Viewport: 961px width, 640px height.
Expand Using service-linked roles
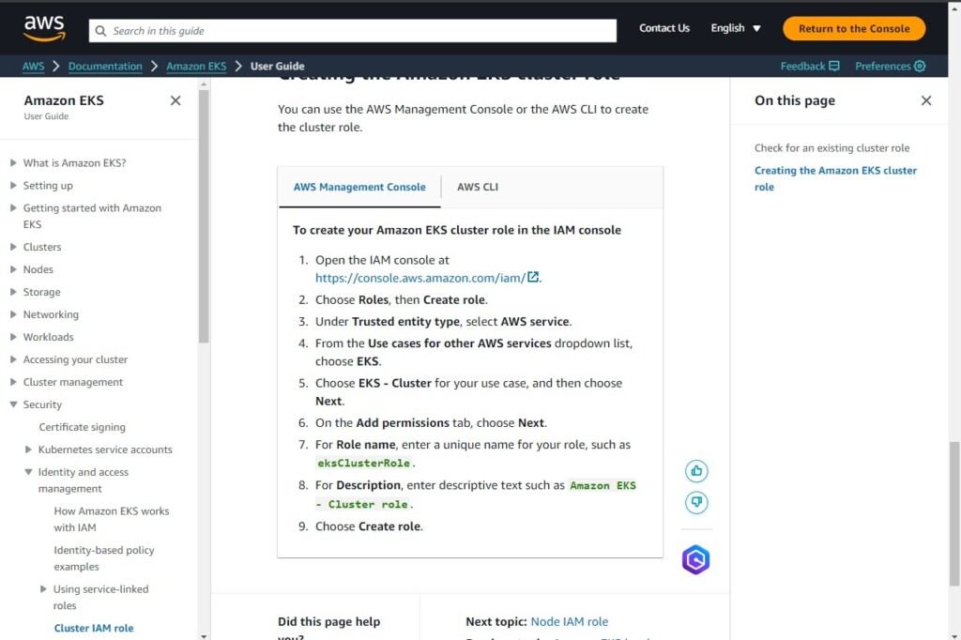coord(43,589)
